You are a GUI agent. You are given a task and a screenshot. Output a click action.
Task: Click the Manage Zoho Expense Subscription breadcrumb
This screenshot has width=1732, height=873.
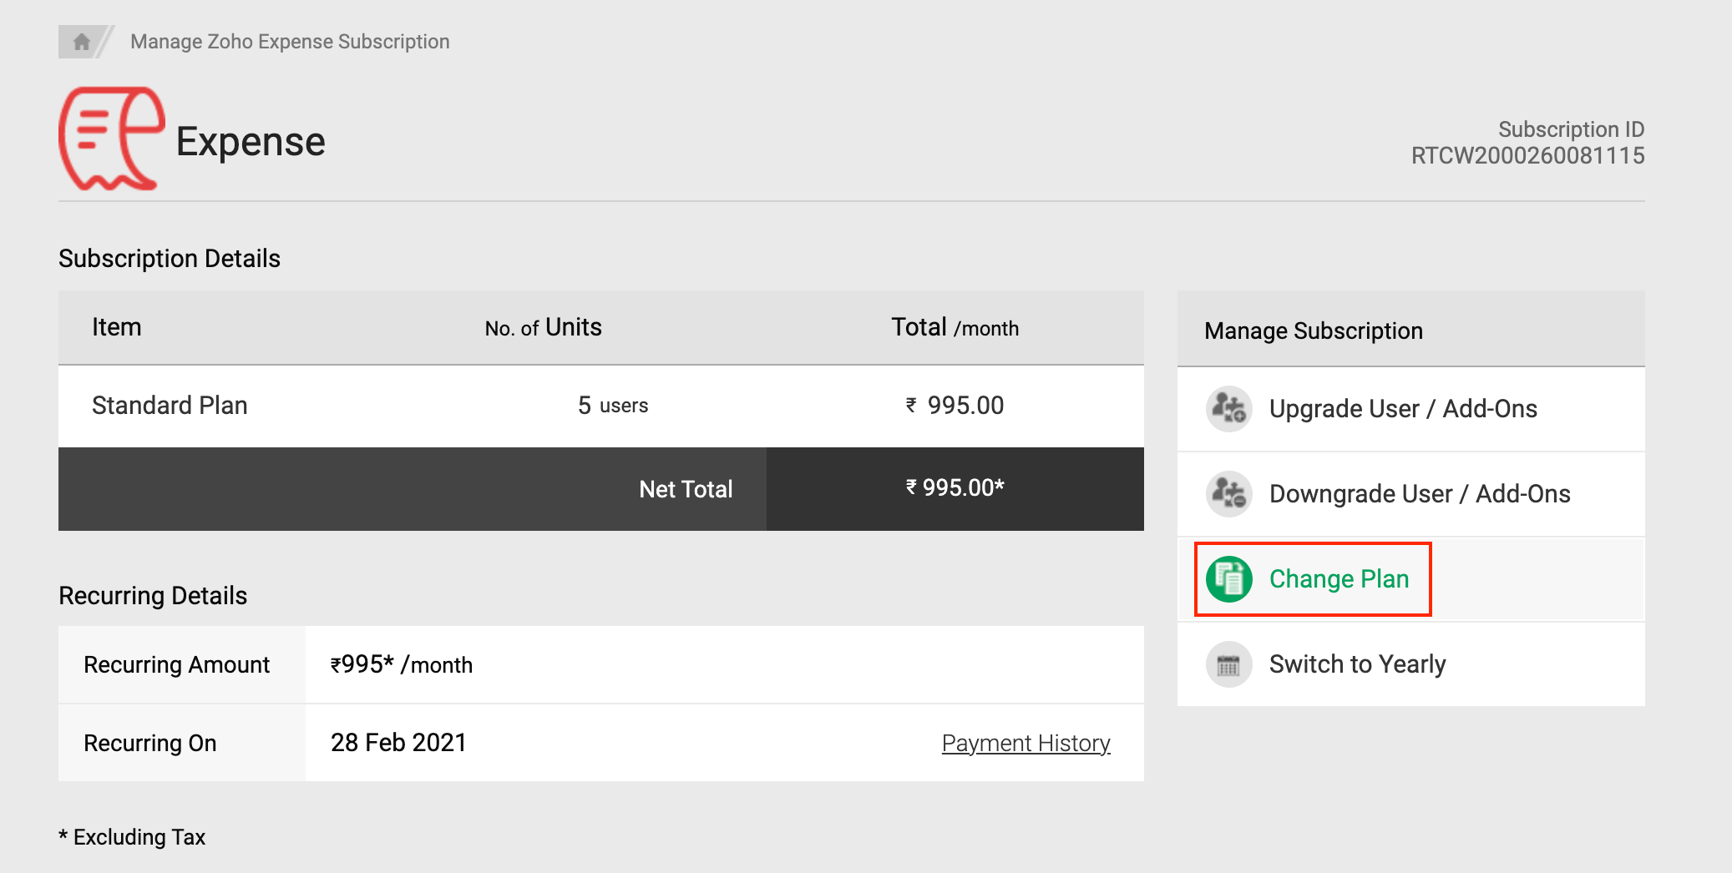coord(289,41)
